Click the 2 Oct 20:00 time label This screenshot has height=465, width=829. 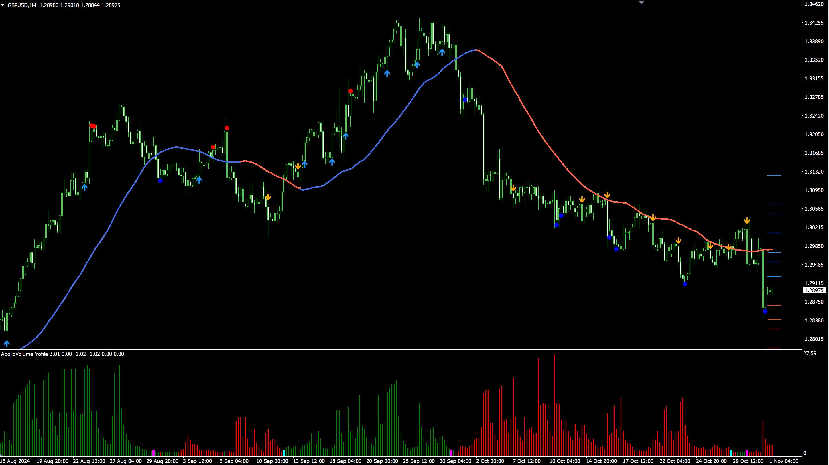pyautogui.click(x=491, y=461)
